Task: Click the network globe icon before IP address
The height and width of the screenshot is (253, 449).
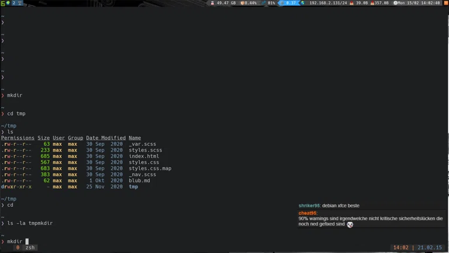Action: point(303,3)
